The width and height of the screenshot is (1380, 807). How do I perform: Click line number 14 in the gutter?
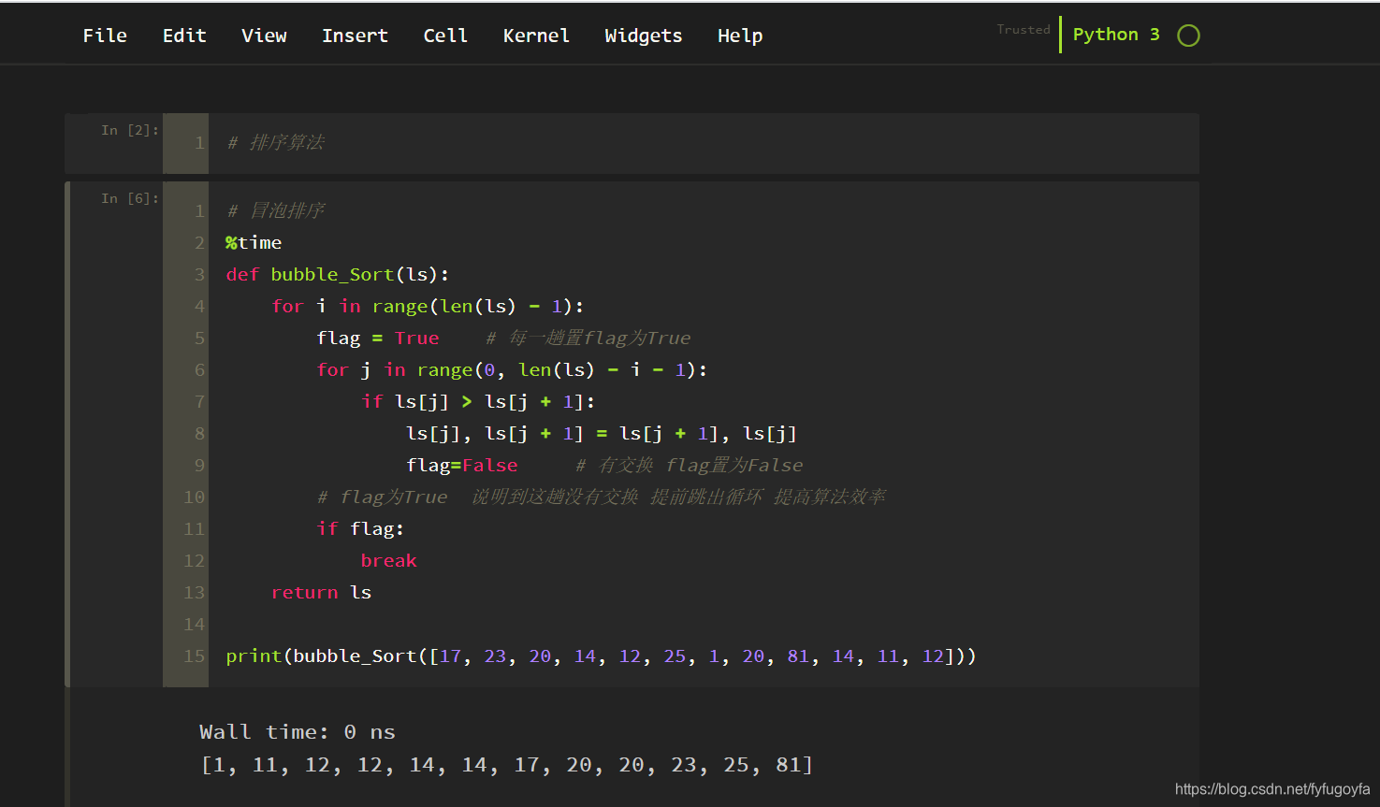click(x=194, y=625)
